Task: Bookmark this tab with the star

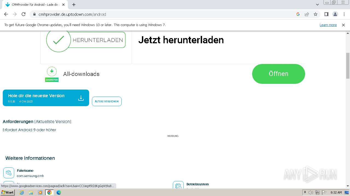Action: [316, 14]
